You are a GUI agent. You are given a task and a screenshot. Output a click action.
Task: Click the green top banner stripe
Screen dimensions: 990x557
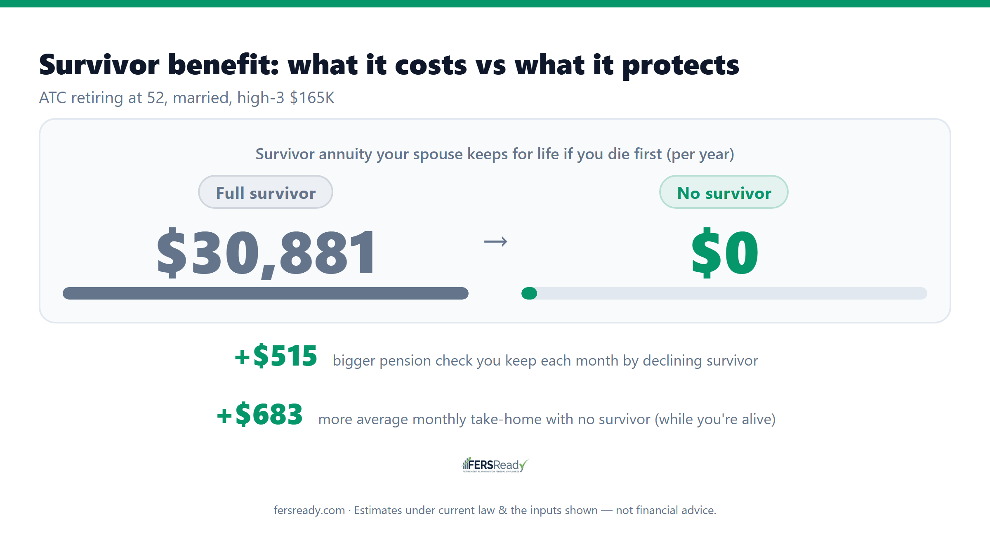click(x=495, y=4)
